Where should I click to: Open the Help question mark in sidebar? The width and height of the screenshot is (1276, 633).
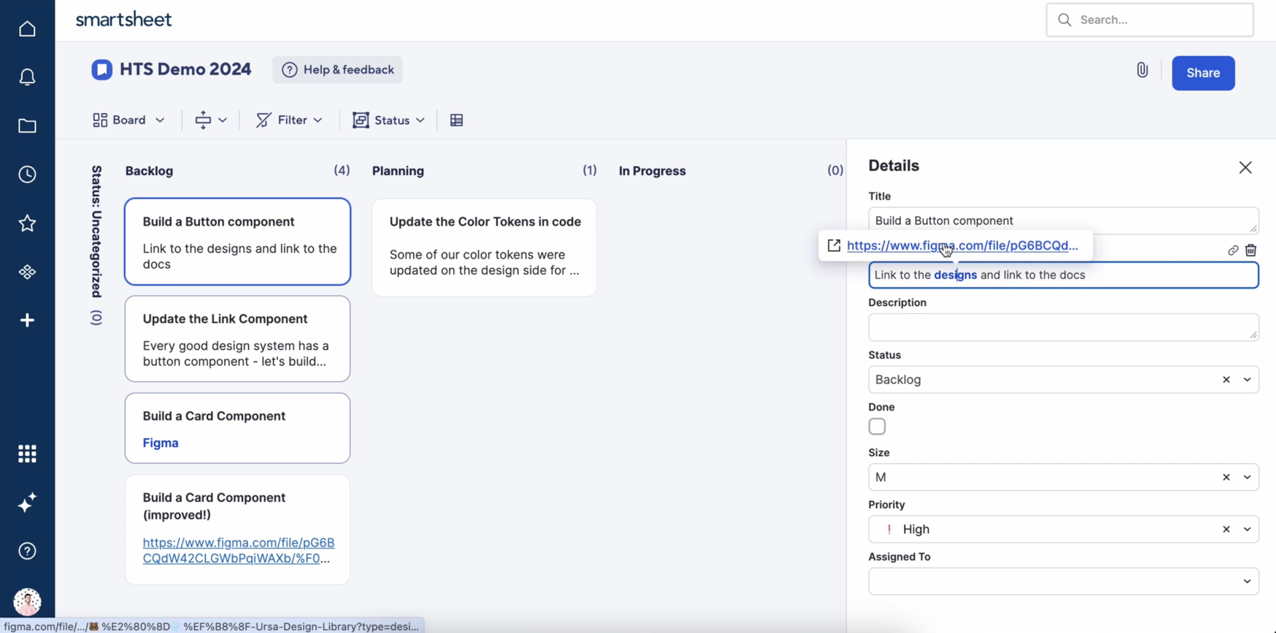click(27, 551)
